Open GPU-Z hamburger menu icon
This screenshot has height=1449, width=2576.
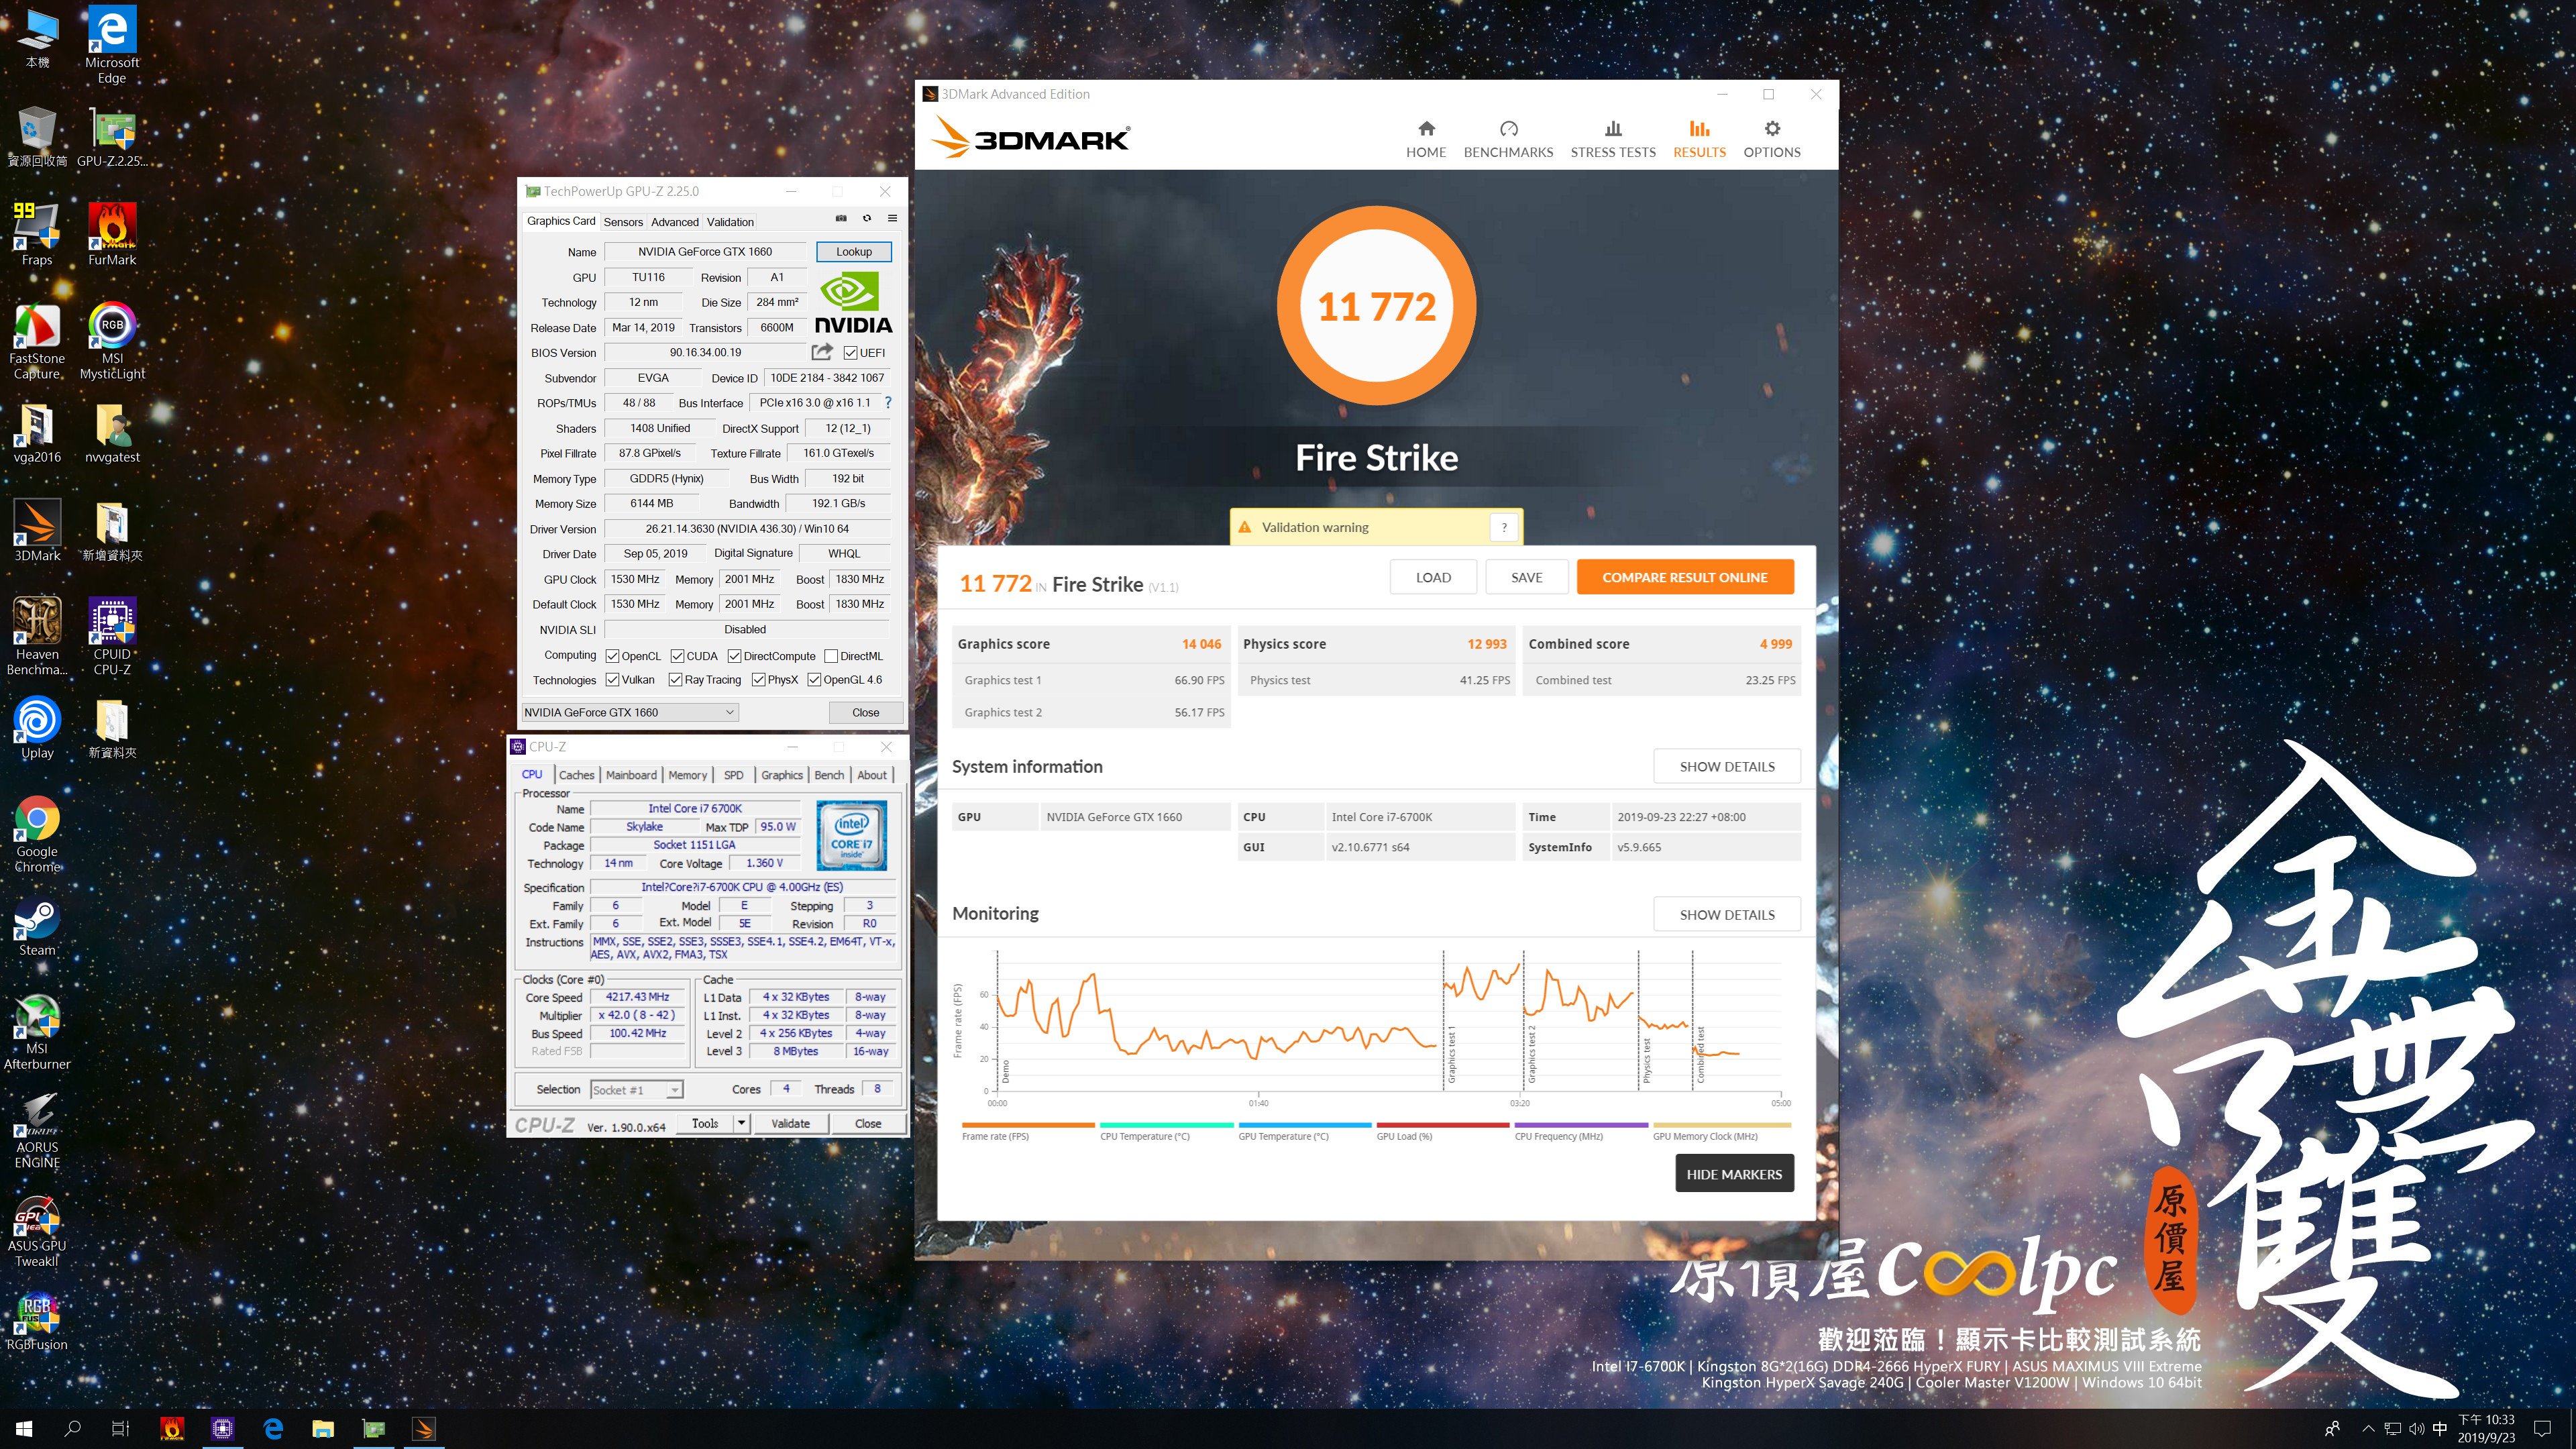(892, 218)
